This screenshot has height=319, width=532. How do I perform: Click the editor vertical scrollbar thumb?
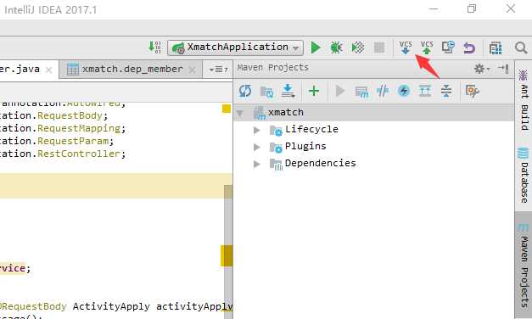coord(228,252)
